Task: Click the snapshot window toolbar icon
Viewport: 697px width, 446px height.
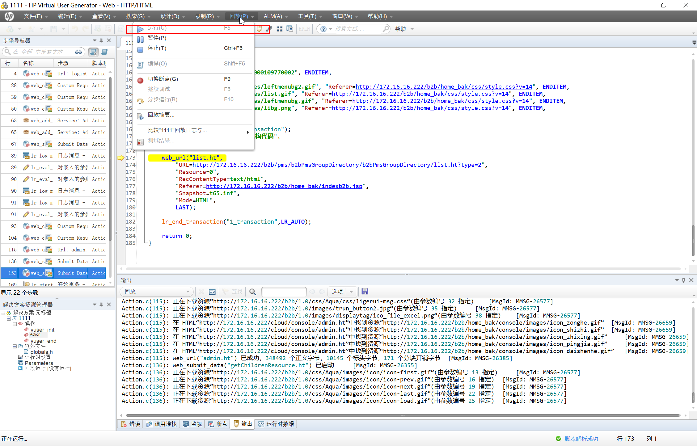Action: point(290,28)
